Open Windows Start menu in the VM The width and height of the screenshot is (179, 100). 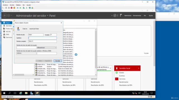[4, 93]
